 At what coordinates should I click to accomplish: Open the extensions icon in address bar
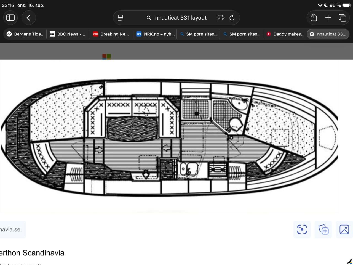coord(221,18)
